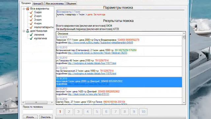Viewport: 211px width, 119px height.
Task: Click the results list scroll up arrow
Action: [x=184, y=33]
